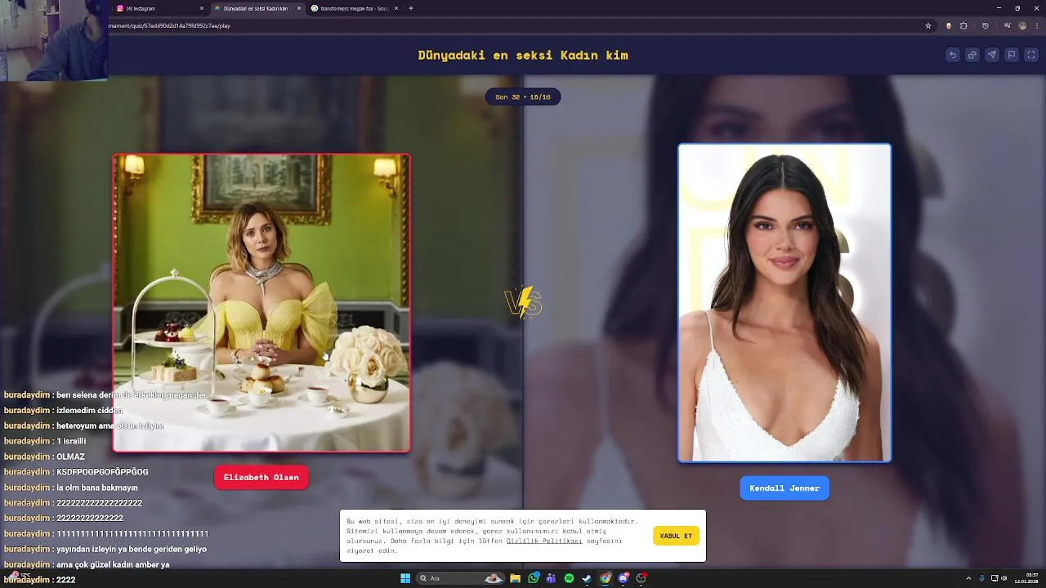Open the Windows Start menu
Viewport: 1046px width, 588px height.
pos(405,578)
